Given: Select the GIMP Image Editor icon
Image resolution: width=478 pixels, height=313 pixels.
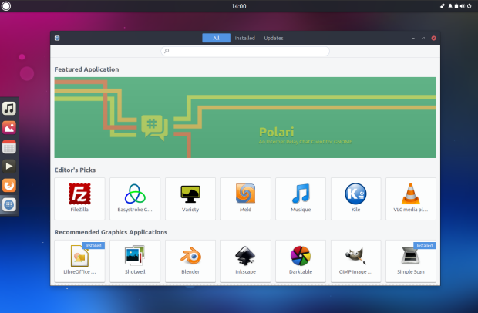Looking at the screenshot, I should (x=355, y=256).
